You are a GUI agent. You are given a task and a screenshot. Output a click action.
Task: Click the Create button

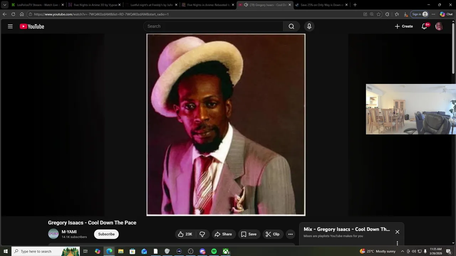coord(404,26)
